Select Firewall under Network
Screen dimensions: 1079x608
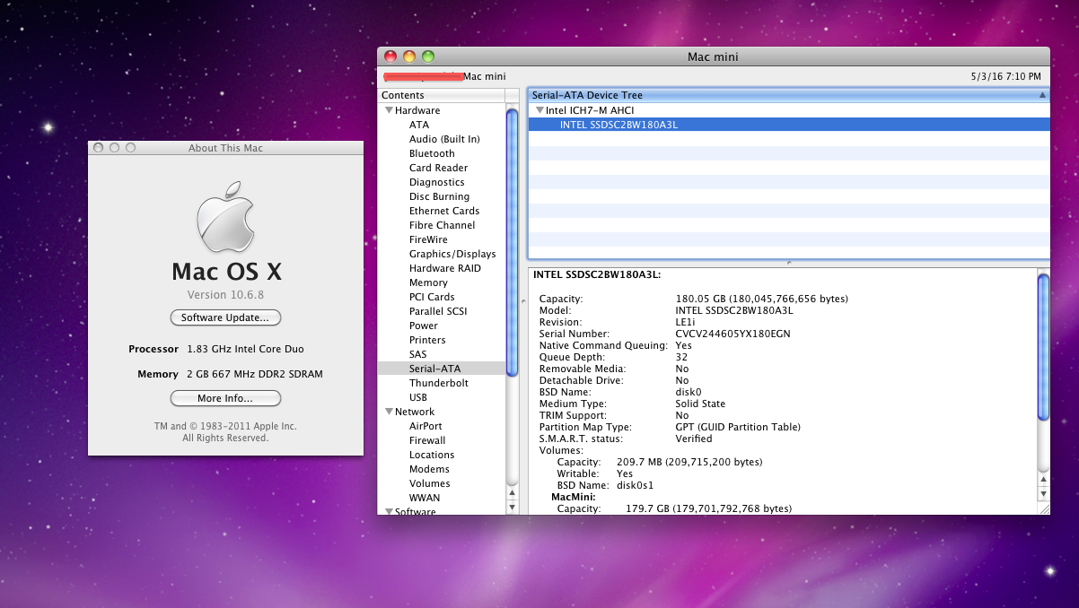click(x=427, y=440)
